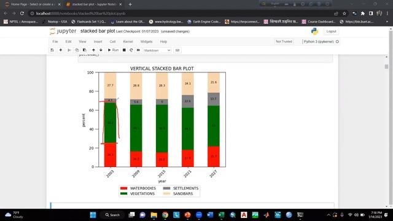Image resolution: width=393 pixels, height=221 pixels.
Task: Copy selected cells icon
Action: coord(77,50)
